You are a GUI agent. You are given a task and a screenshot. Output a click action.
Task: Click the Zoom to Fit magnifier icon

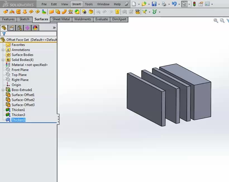pyautogui.click(x=216, y=21)
